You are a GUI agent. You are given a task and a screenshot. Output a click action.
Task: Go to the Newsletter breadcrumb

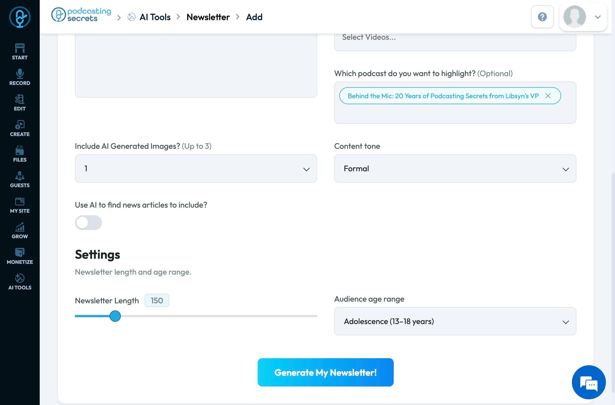(208, 17)
